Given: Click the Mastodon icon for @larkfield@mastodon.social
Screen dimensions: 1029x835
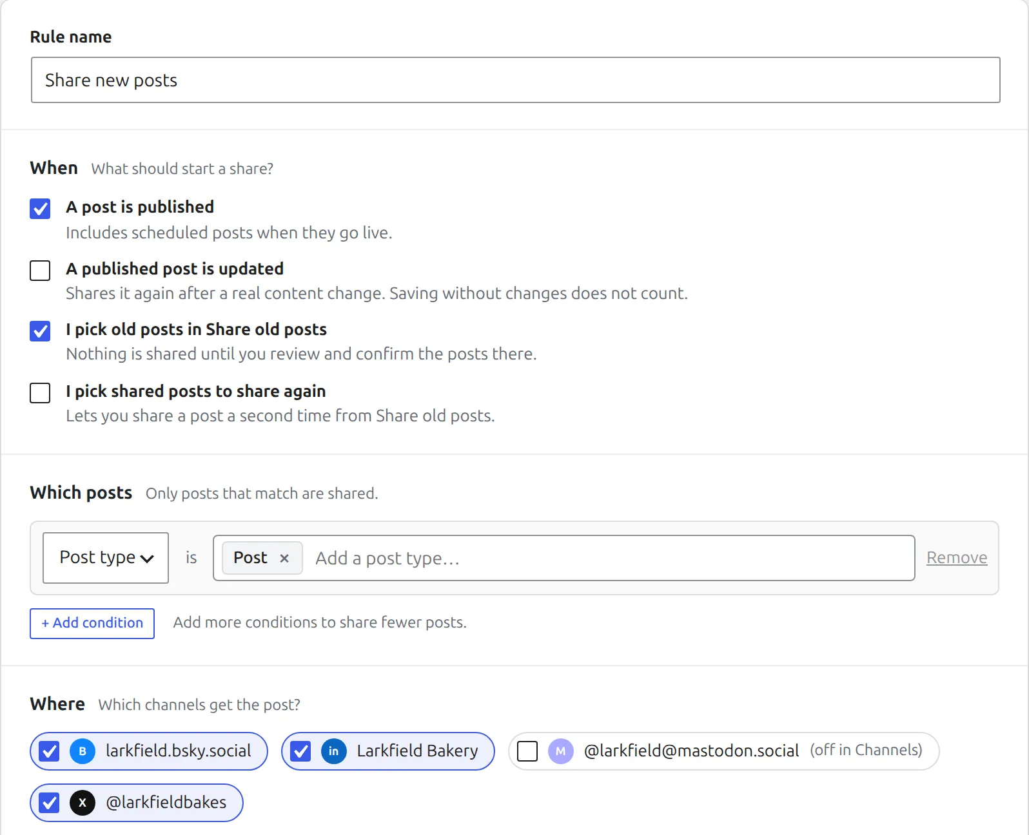Looking at the screenshot, I should point(561,751).
